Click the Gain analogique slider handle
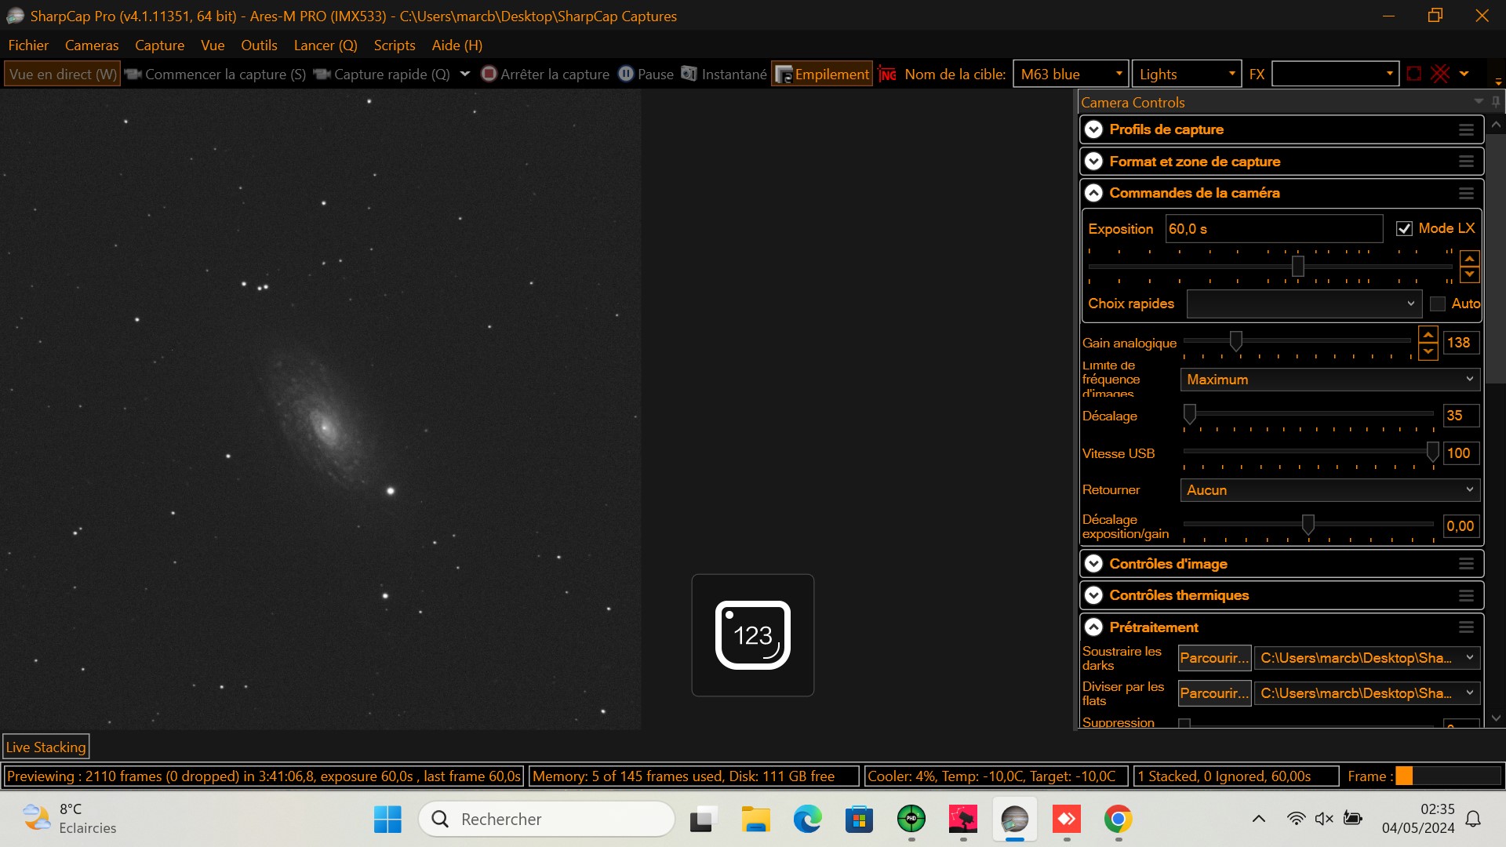Screen dimensions: 1506x847 coord(1235,341)
